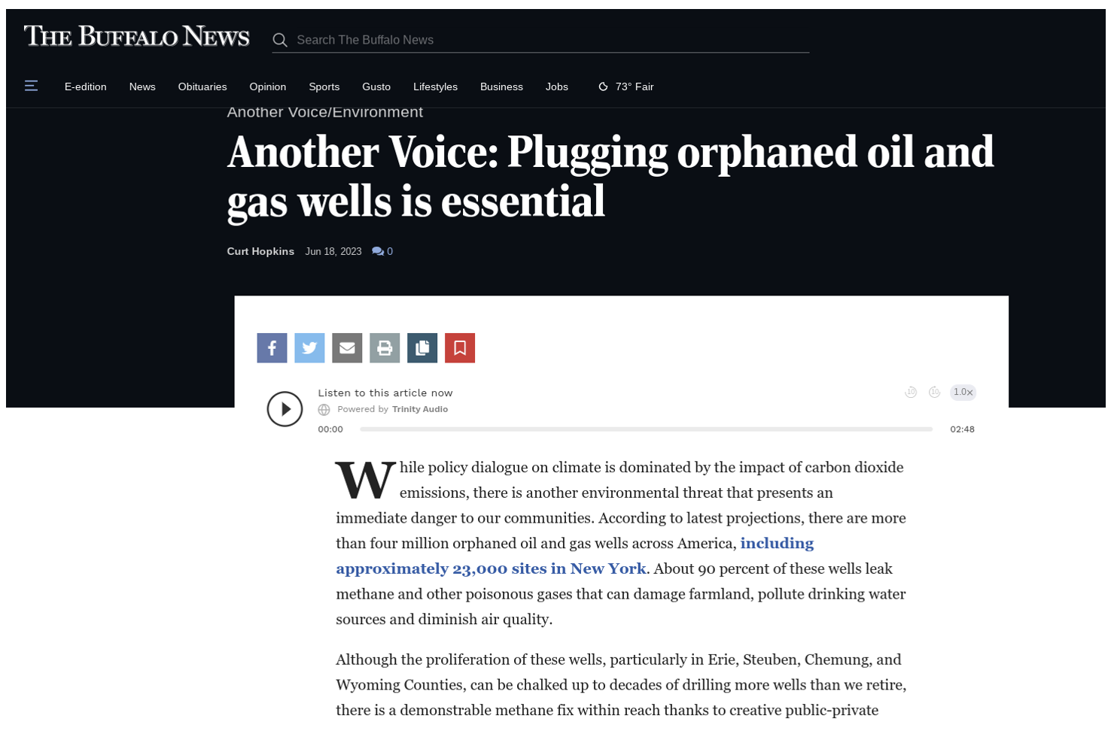Share article on Twitter
This screenshot has width=1114, height=740.
point(309,347)
